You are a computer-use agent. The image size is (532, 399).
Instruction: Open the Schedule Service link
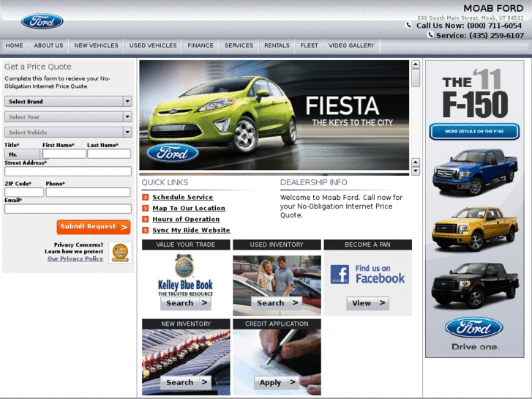183,197
